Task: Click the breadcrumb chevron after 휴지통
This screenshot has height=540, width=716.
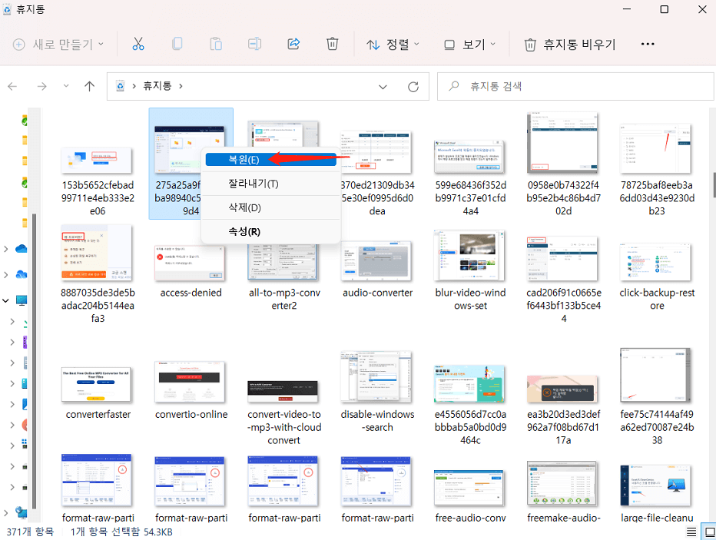Action: pos(181,86)
